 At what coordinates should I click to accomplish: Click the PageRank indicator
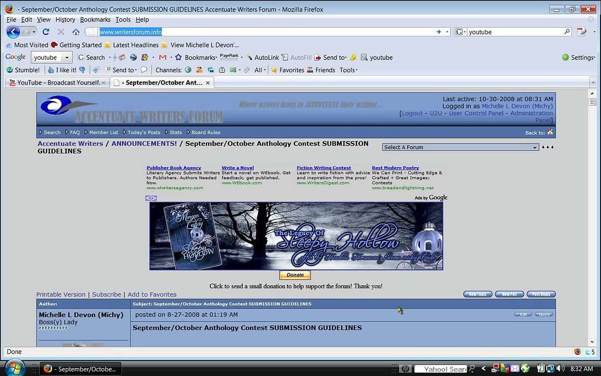tap(229, 57)
